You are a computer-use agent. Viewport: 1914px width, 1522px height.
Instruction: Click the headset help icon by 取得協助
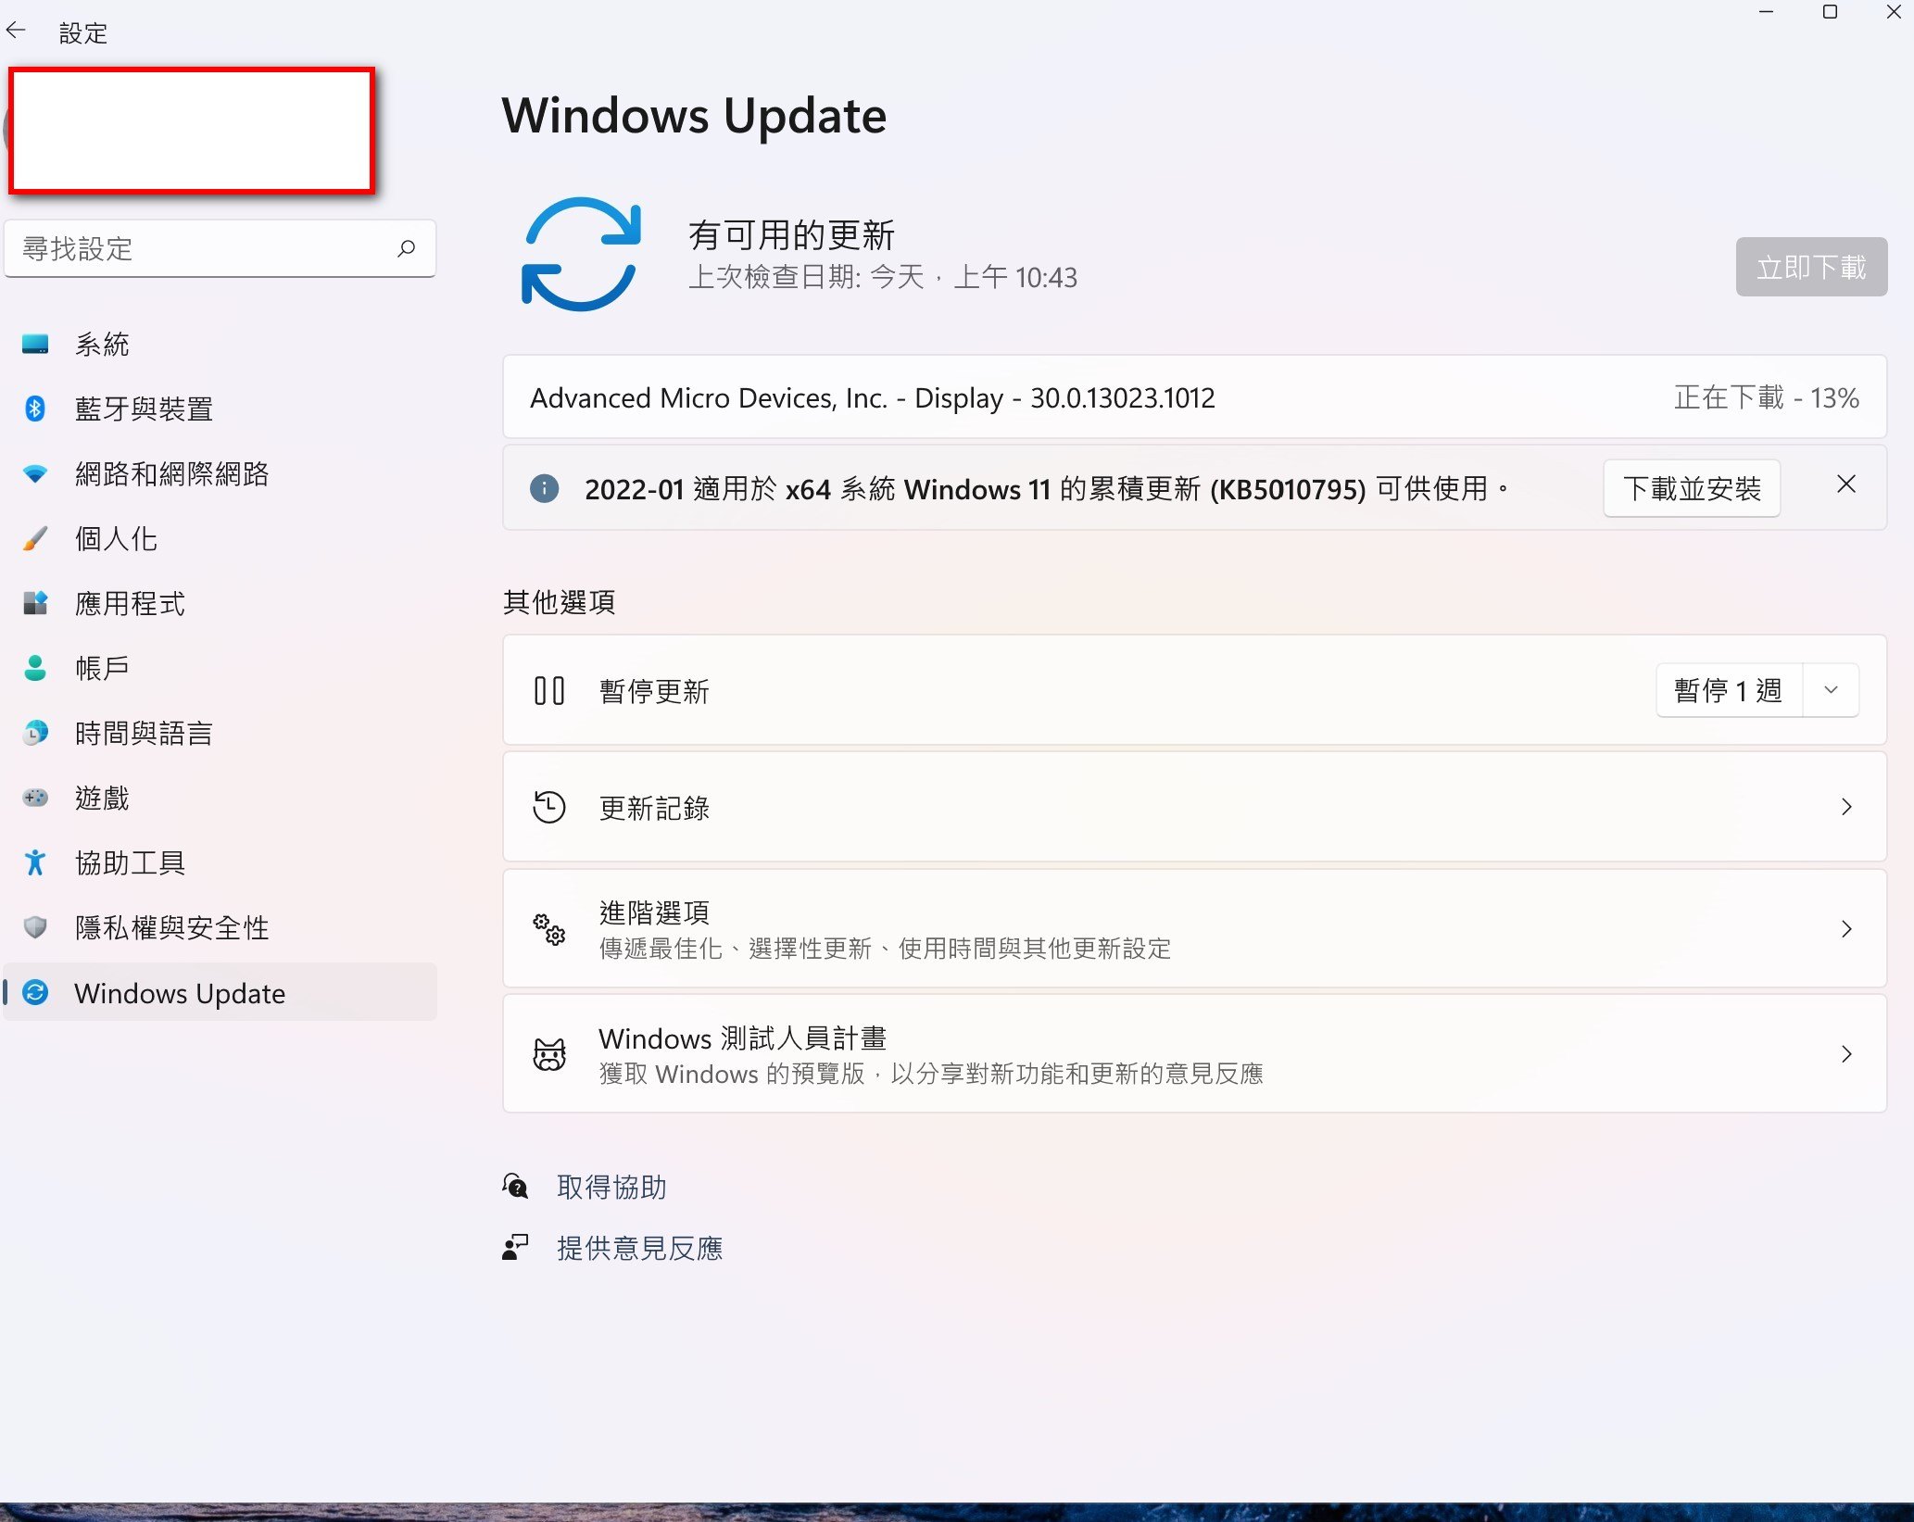click(515, 1186)
